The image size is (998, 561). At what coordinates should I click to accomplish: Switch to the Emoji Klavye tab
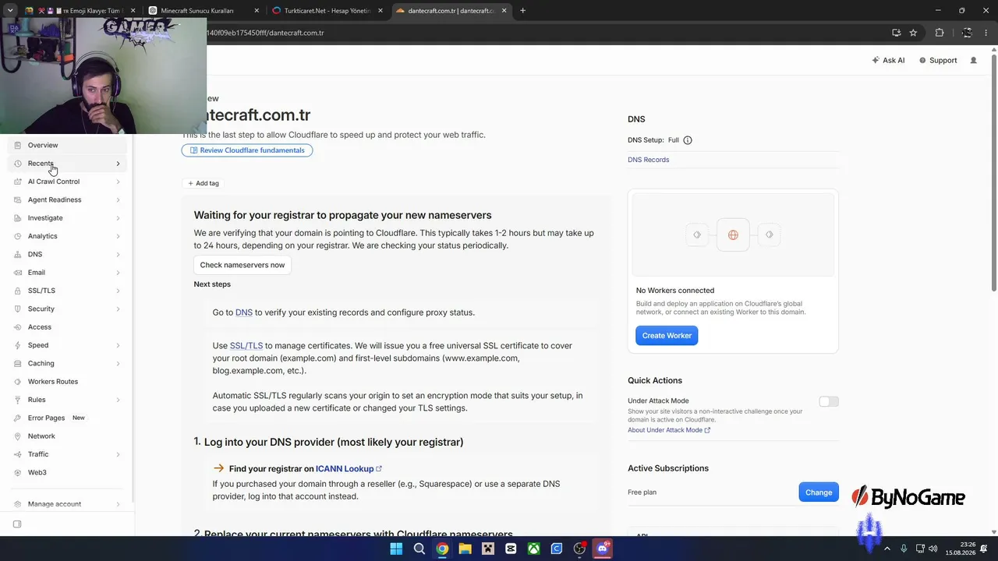pos(81,11)
